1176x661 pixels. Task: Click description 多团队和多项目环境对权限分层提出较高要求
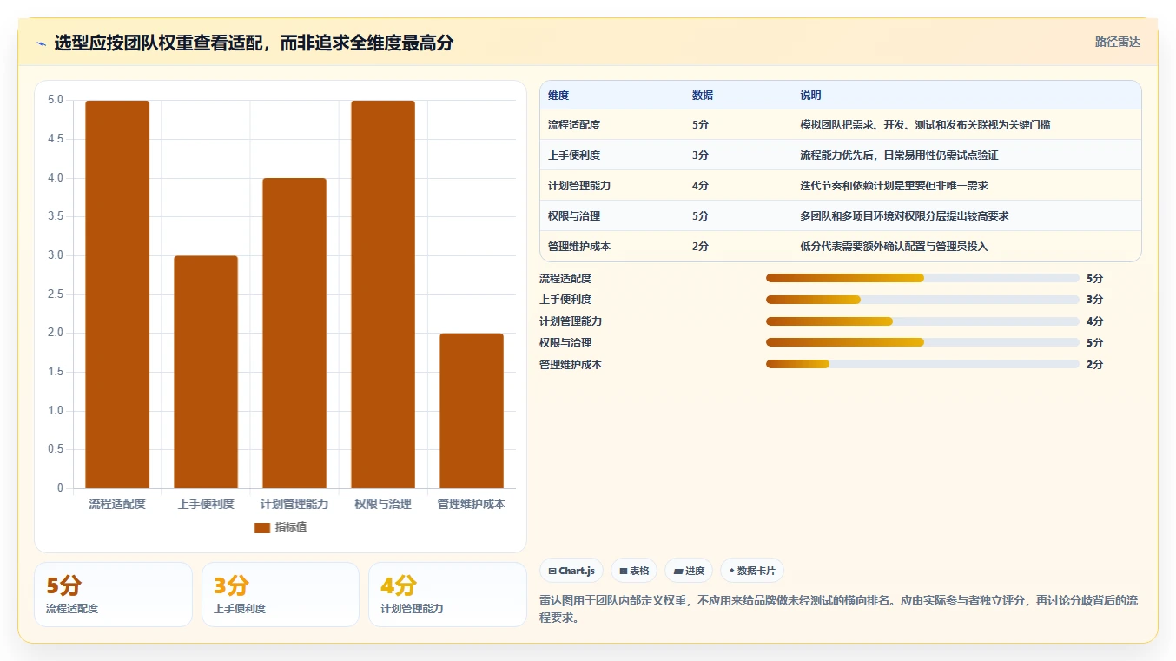coord(904,216)
